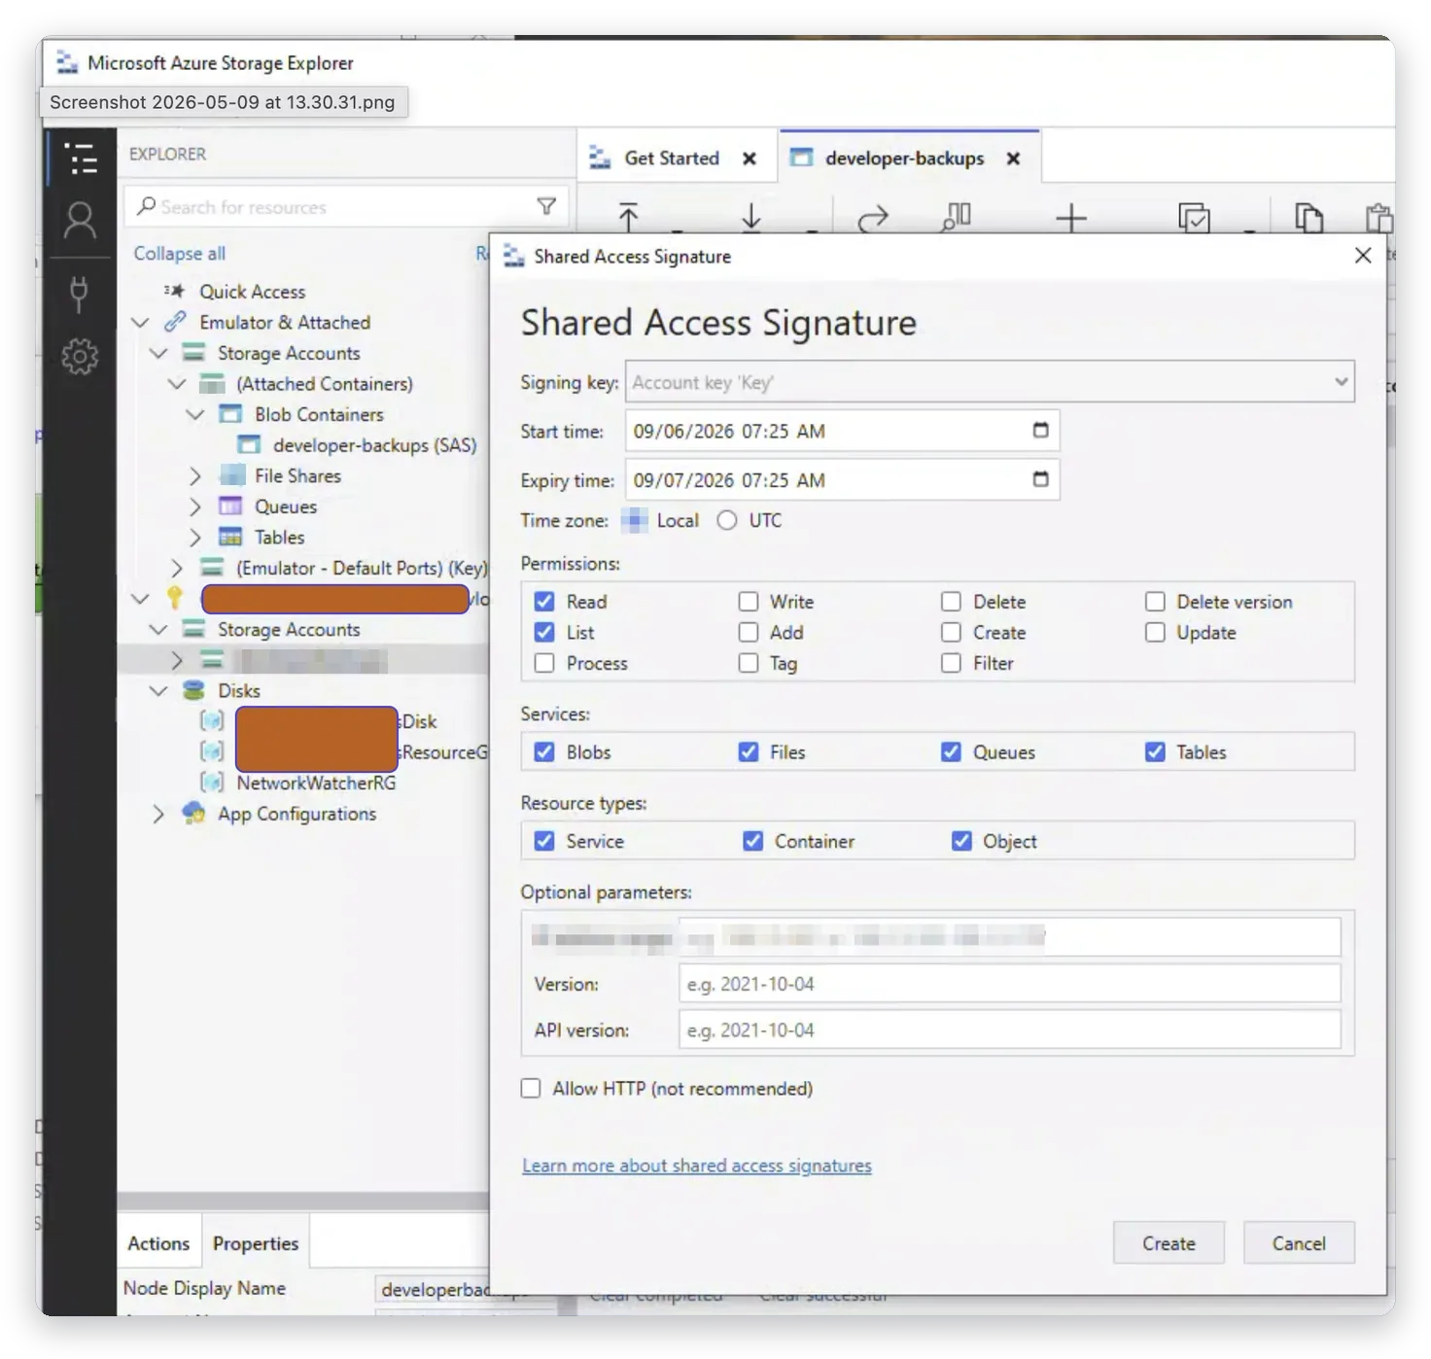Click the Paste clipboard toolbar icon
The width and height of the screenshot is (1431, 1359).
pos(1379,218)
